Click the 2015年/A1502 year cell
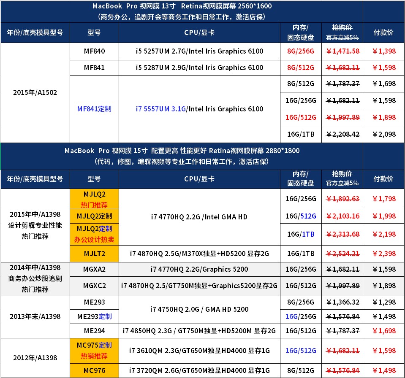This screenshot has width=405, height=378. click(x=35, y=92)
